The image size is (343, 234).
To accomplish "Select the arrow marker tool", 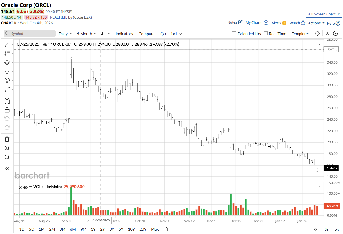I will coord(7,71).
